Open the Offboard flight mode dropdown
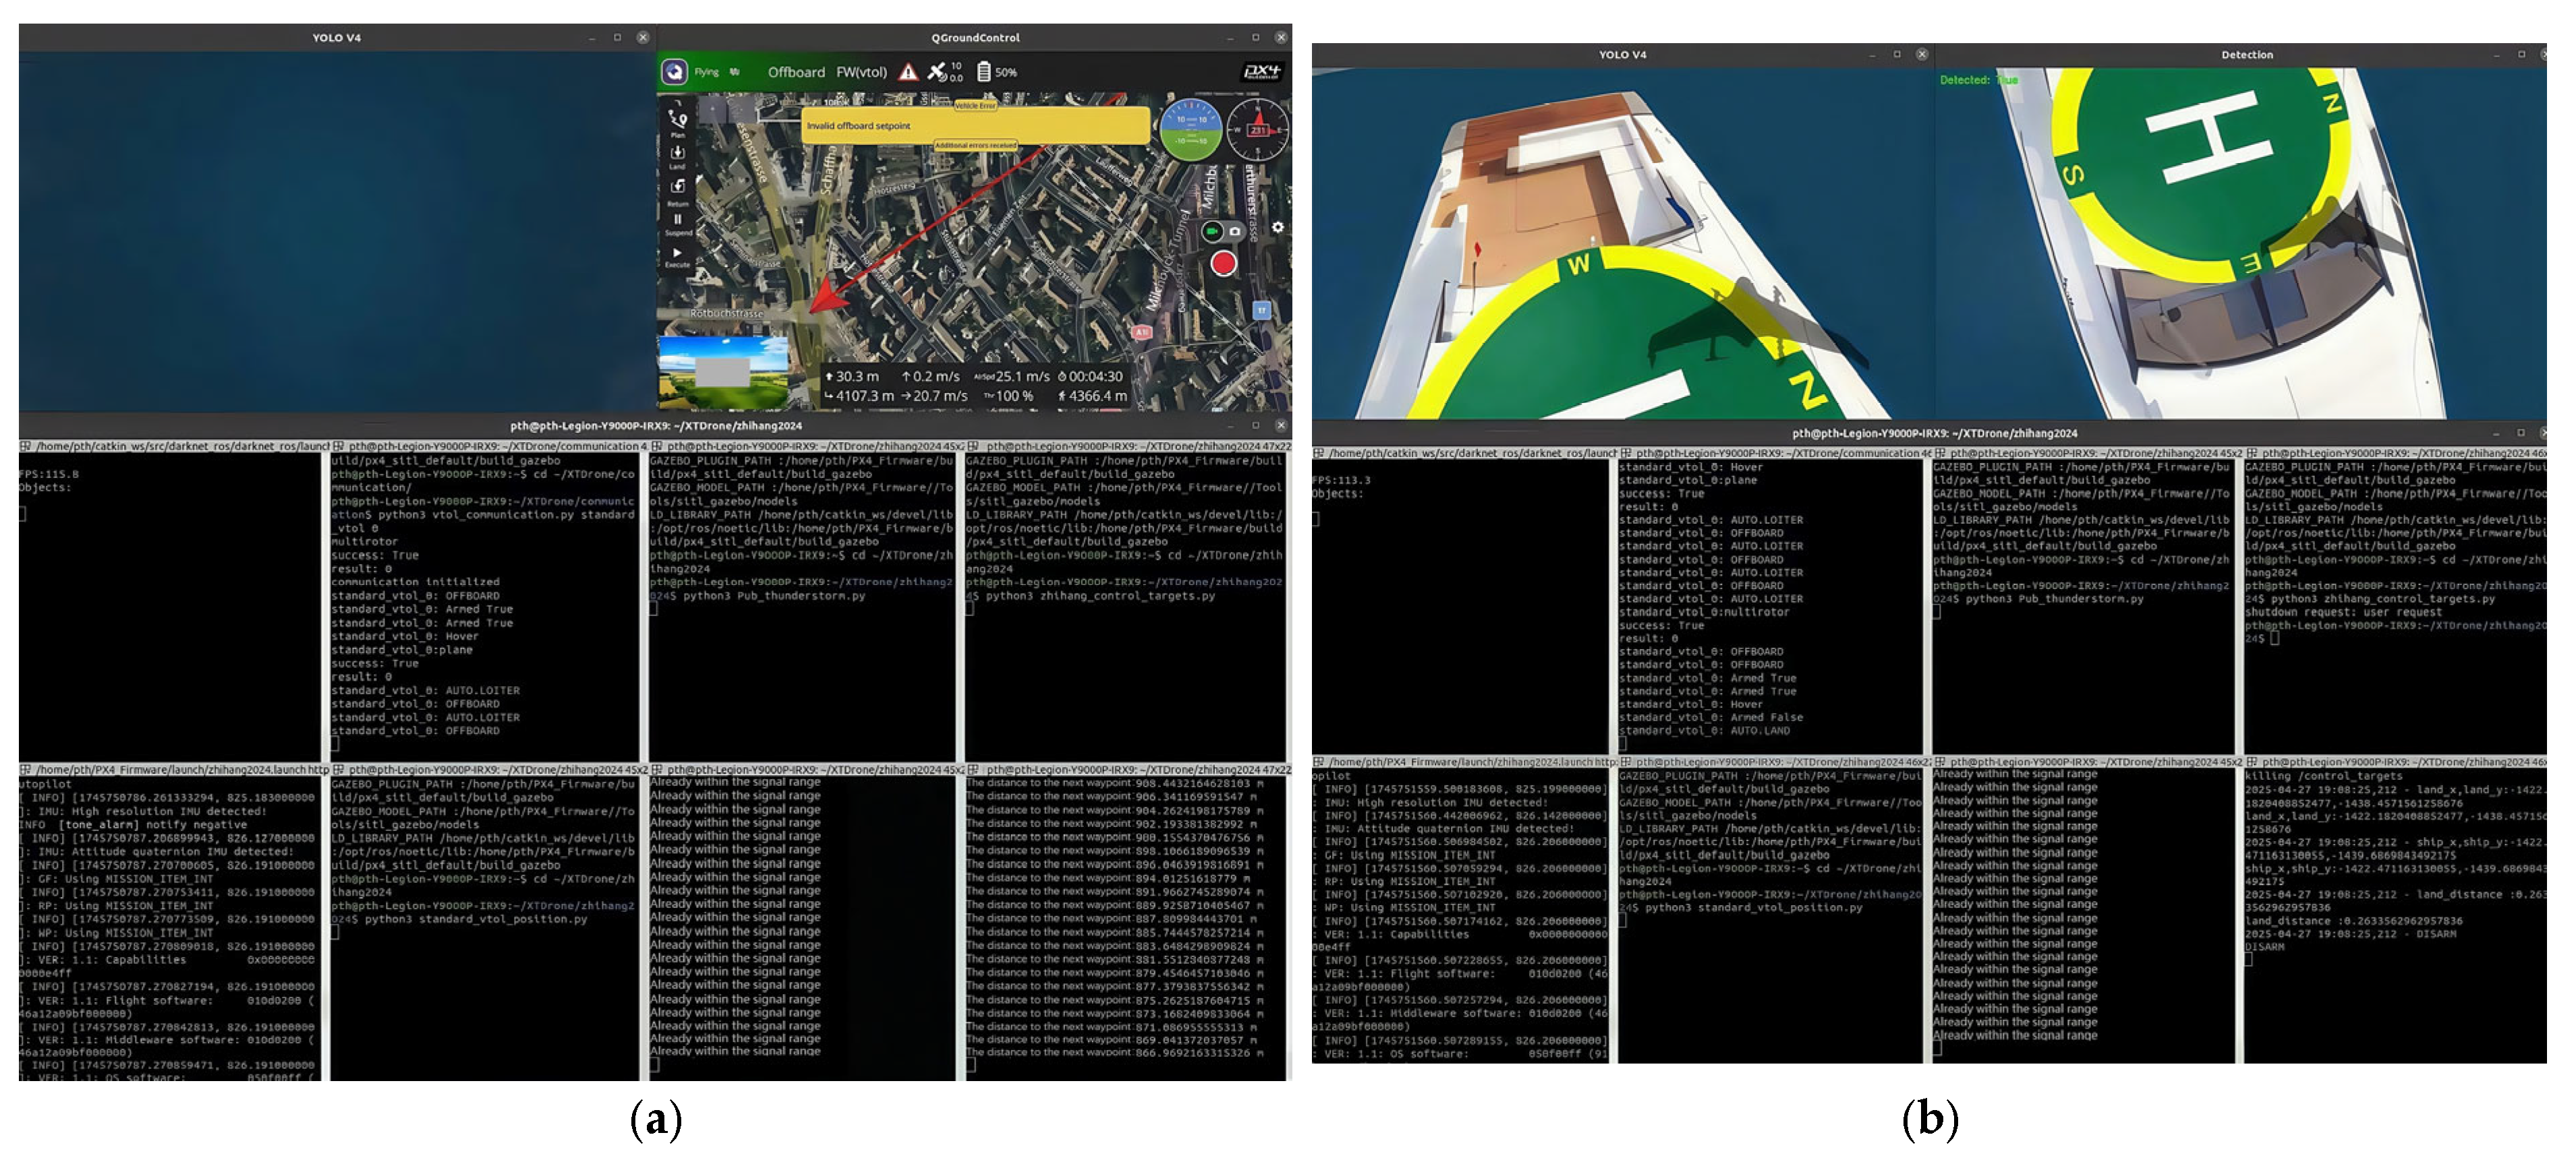The image size is (2576, 1166). 796,72
